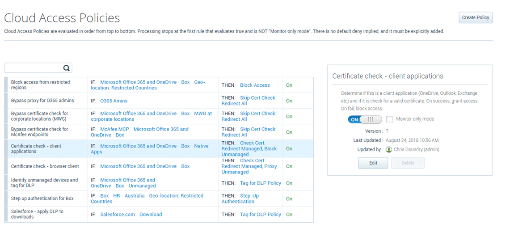The image size is (510, 228).
Task: Open the Step-Up Authentication action link
Action: click(x=240, y=199)
